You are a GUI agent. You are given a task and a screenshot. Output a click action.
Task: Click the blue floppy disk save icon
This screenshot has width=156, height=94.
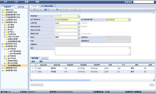point(46,10)
